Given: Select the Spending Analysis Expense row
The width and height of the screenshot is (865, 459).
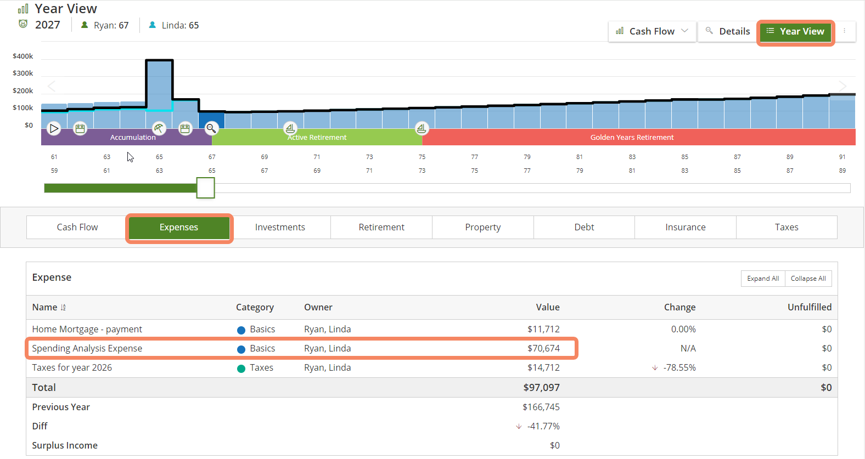Looking at the screenshot, I should (x=301, y=348).
